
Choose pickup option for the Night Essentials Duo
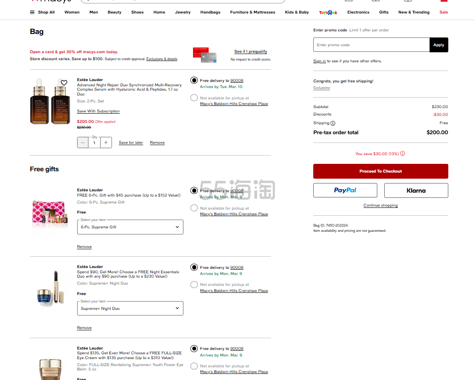(194, 285)
